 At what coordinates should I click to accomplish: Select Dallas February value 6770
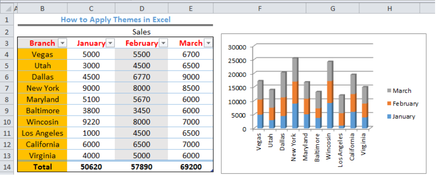[141, 77]
